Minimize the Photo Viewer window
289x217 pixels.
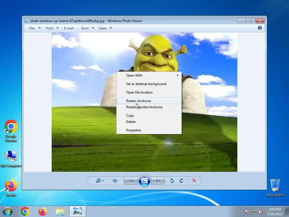click(242, 21)
